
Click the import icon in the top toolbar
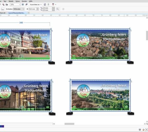point(3,5)
